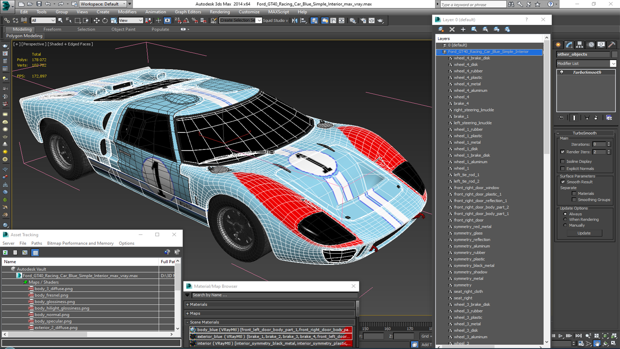Enable Separate by Smoothing Groups checkbox
The height and width of the screenshot is (349, 620).
[x=574, y=200]
